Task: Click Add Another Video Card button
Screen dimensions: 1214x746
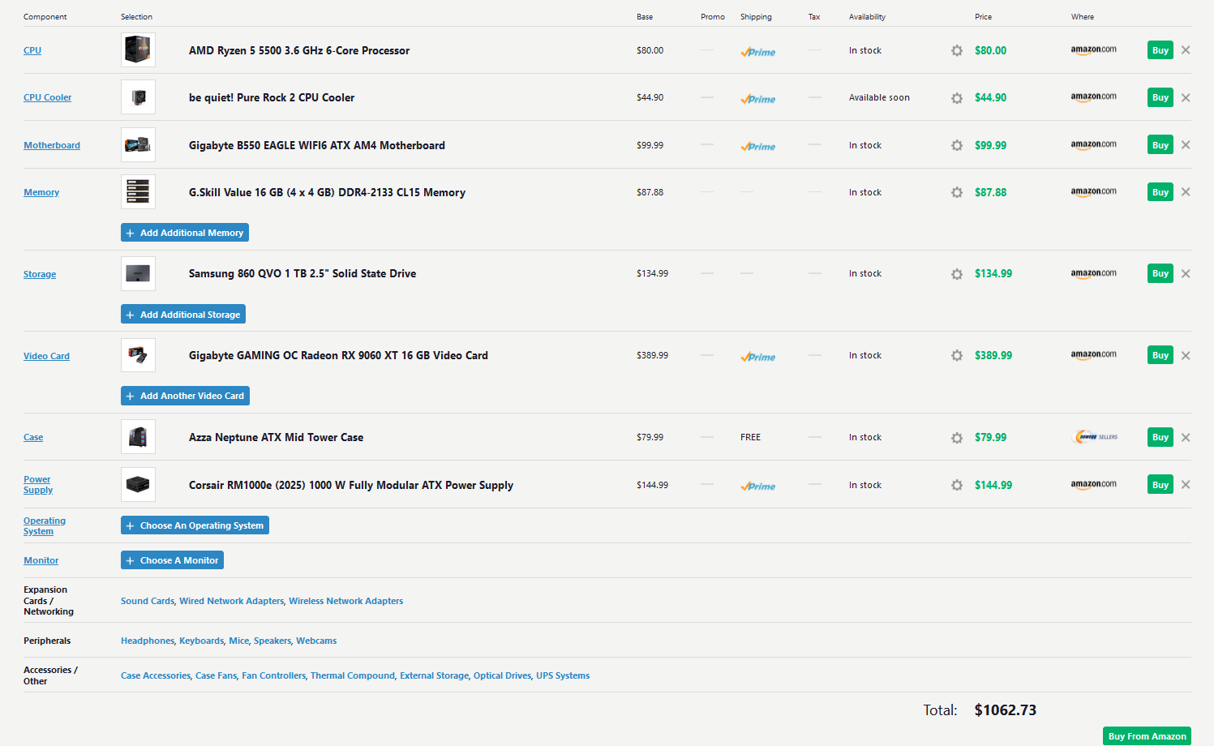Action: pyautogui.click(x=185, y=396)
